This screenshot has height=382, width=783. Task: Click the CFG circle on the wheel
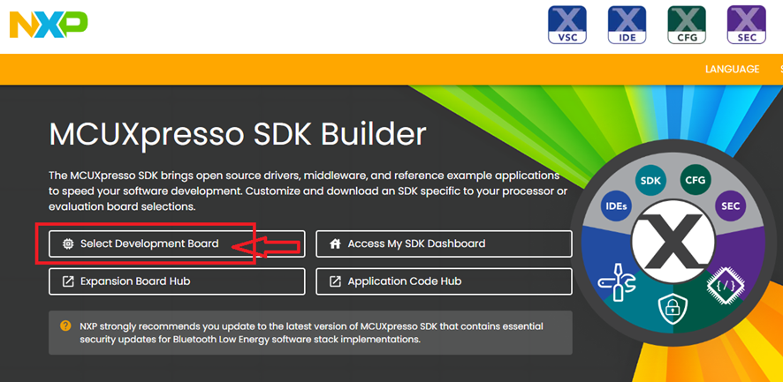[x=695, y=179]
